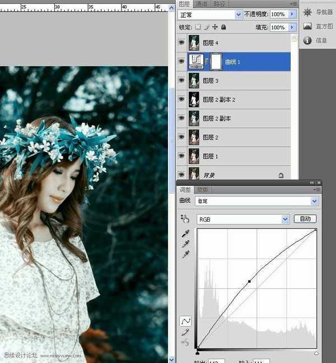The image size is (336, 363).
Task: Pick the black point eyedropper in Curves
Action: [x=185, y=233]
